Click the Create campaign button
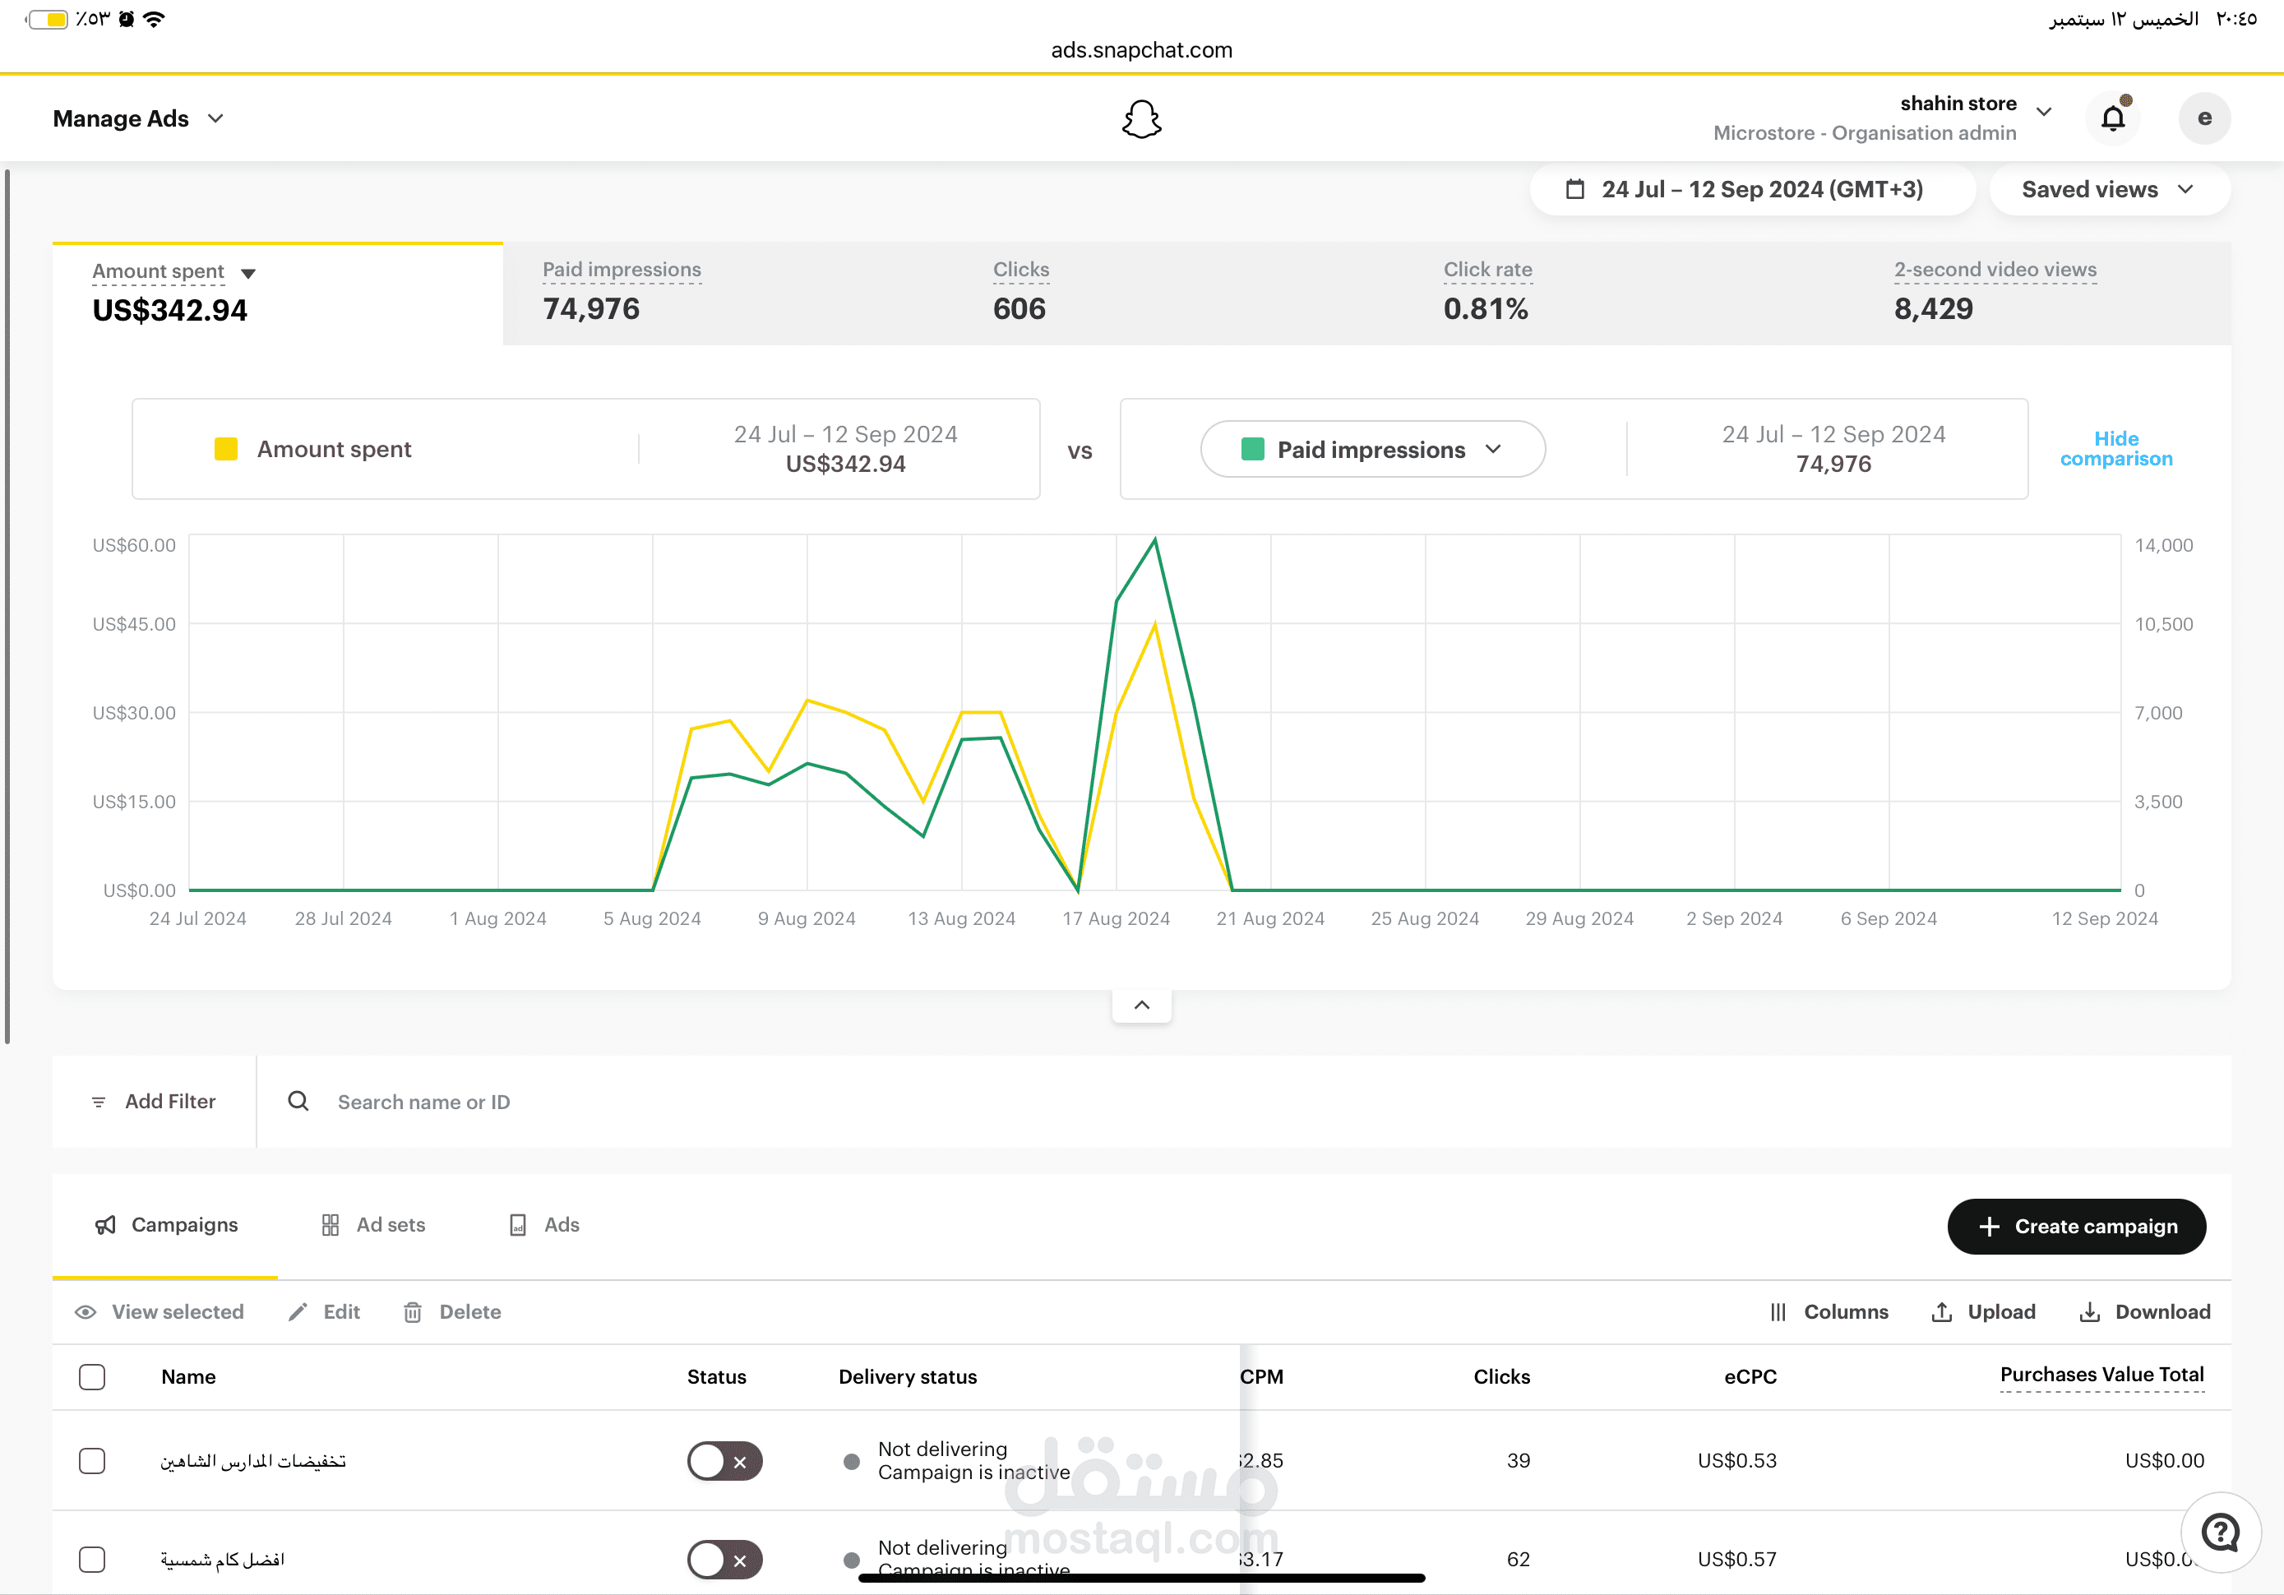 click(x=2076, y=1227)
